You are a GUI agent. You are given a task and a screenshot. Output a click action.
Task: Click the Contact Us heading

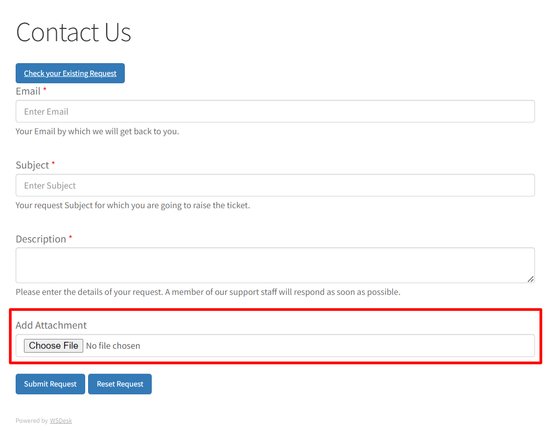coord(73,32)
